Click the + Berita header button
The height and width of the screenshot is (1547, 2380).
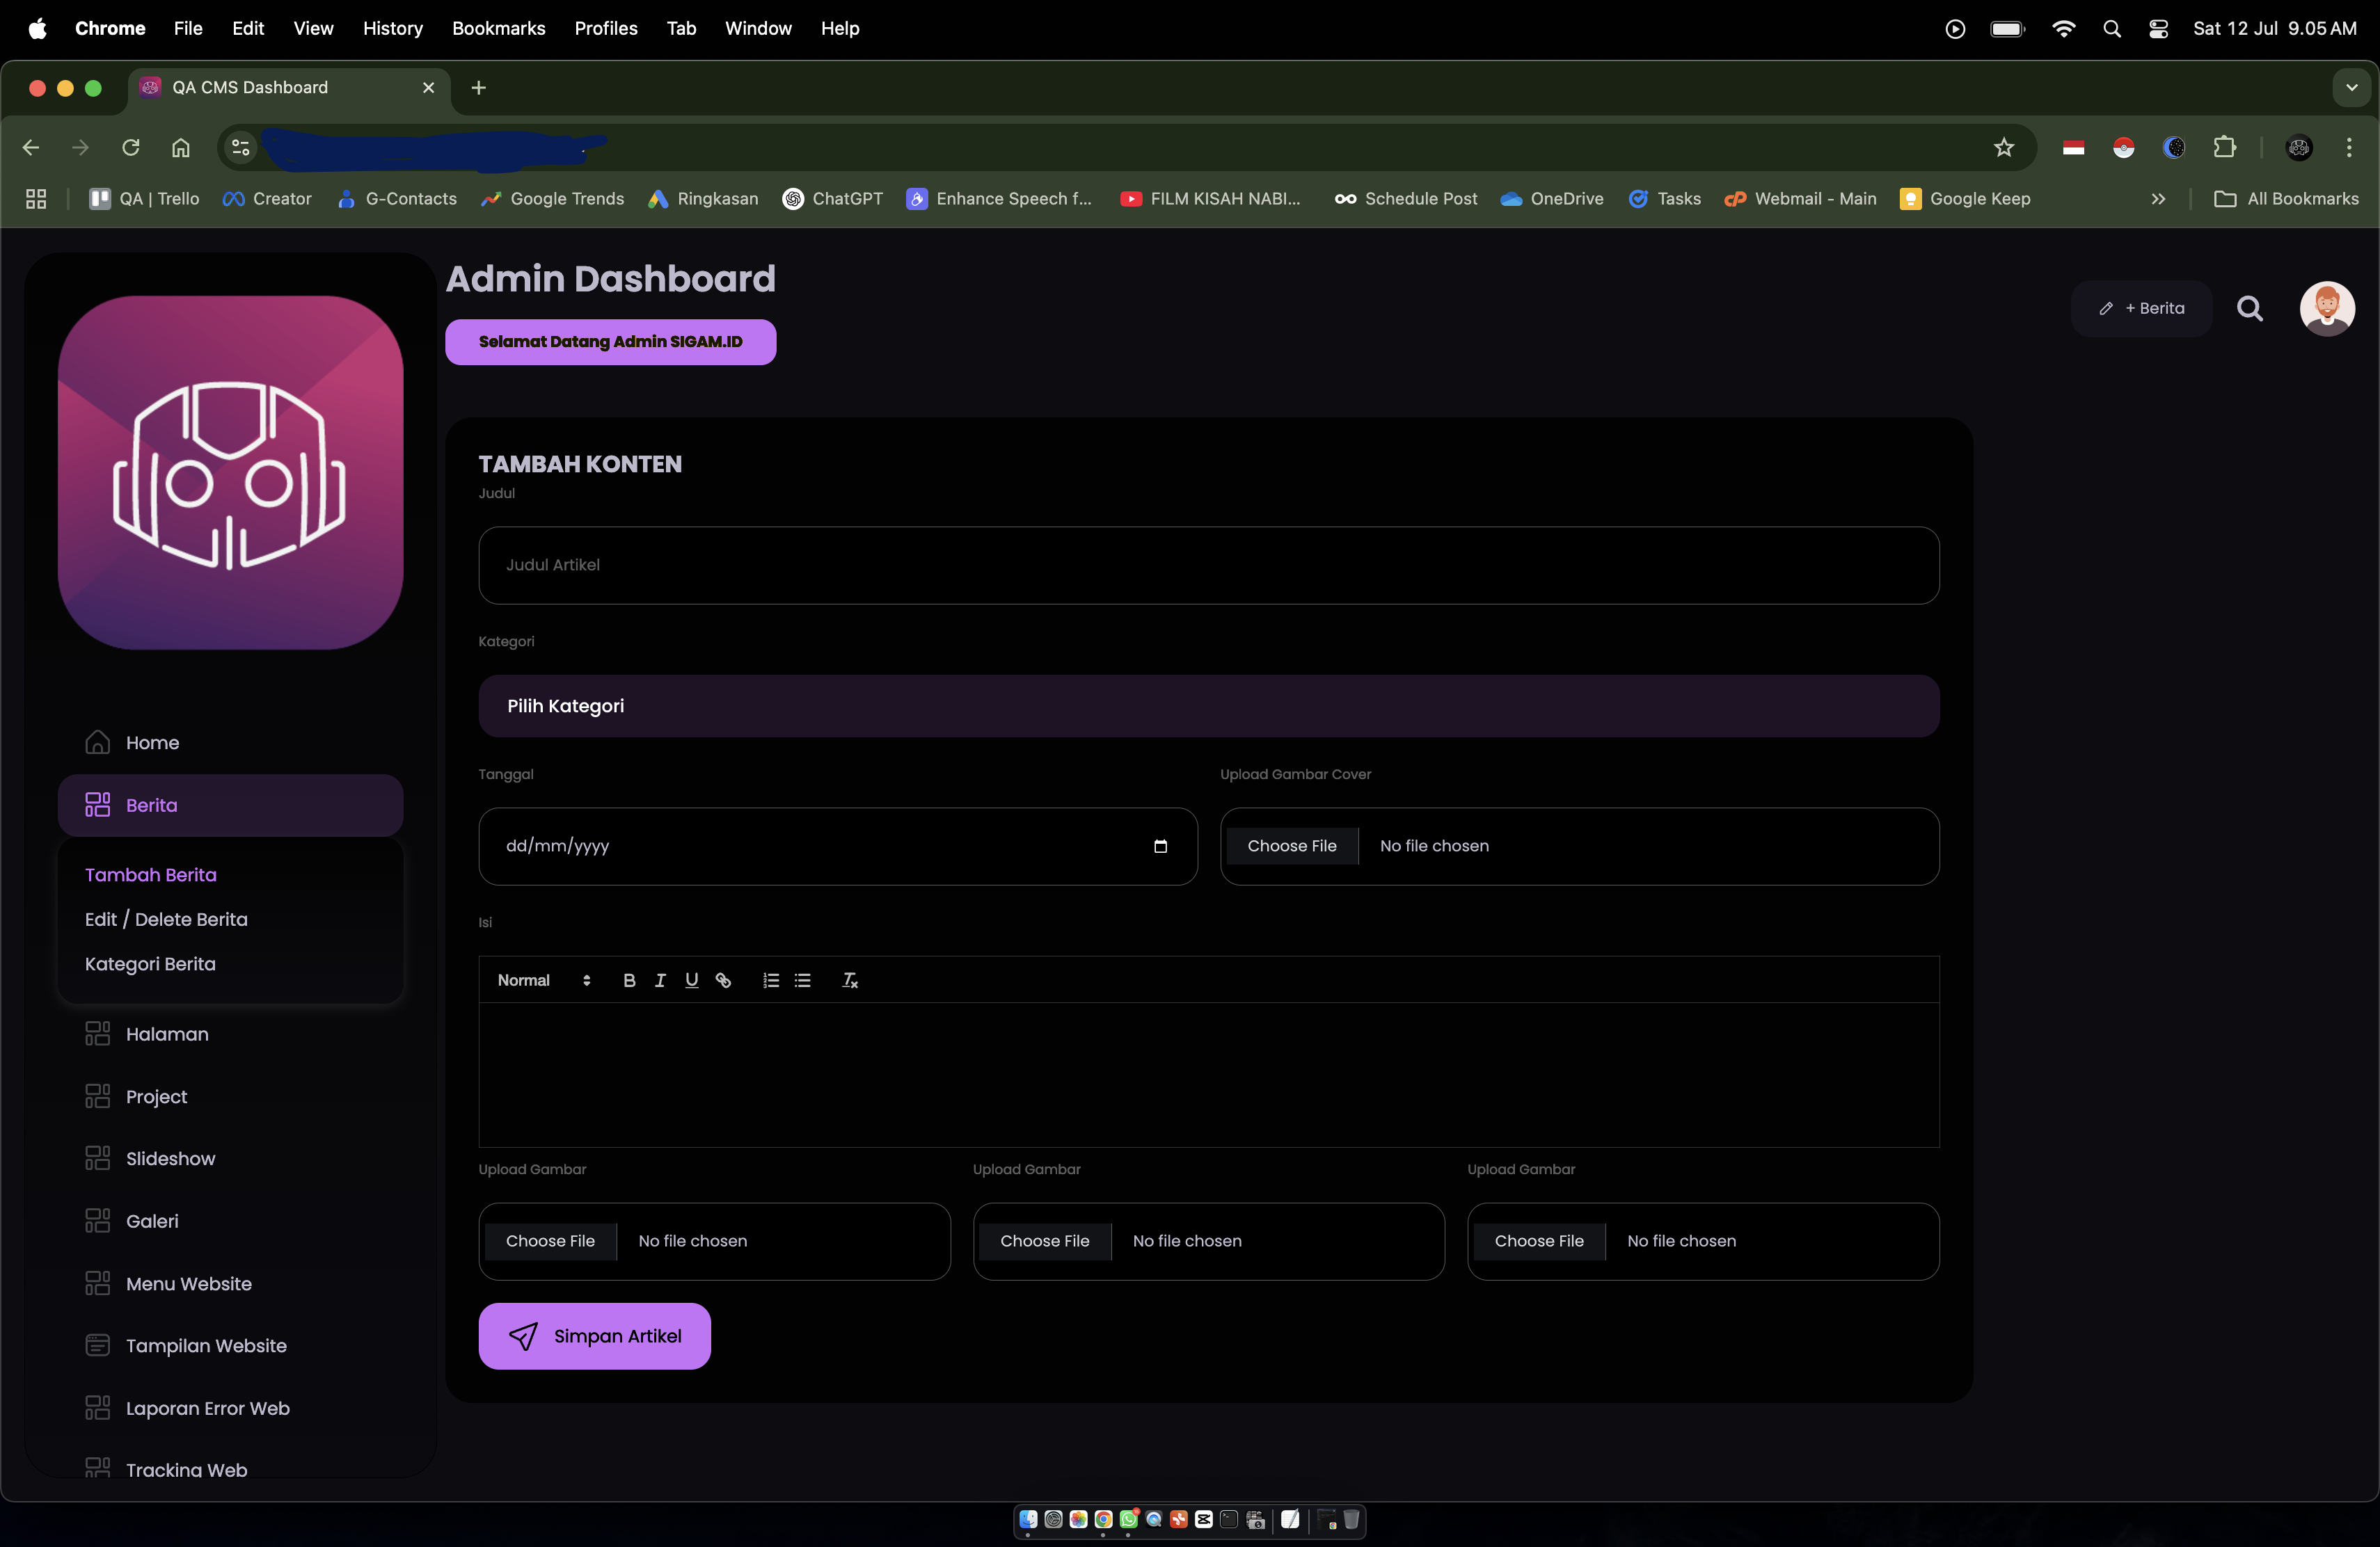[2142, 309]
